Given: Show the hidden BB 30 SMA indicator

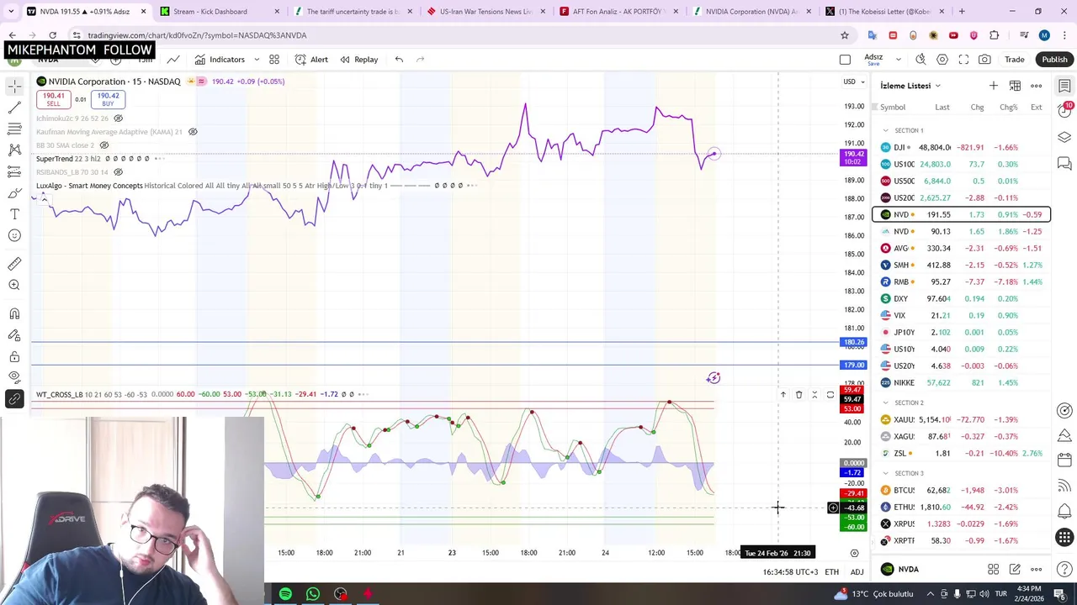Looking at the screenshot, I should coord(104,145).
